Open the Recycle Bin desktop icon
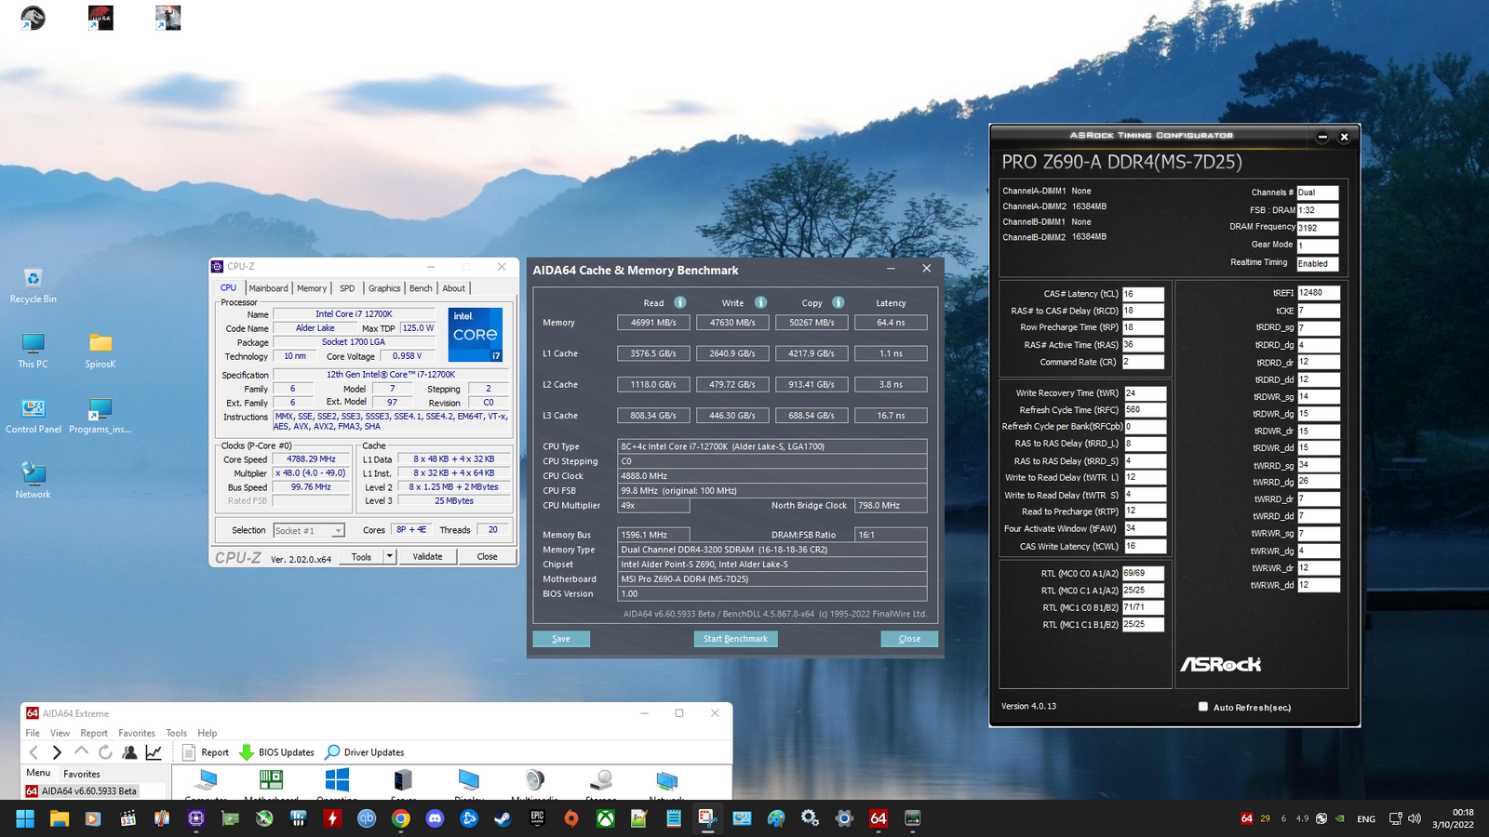The height and width of the screenshot is (837, 1489). pyautogui.click(x=33, y=286)
